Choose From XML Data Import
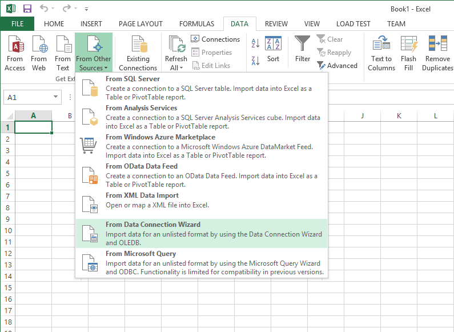The height and width of the screenshot is (332, 454). click(202, 204)
